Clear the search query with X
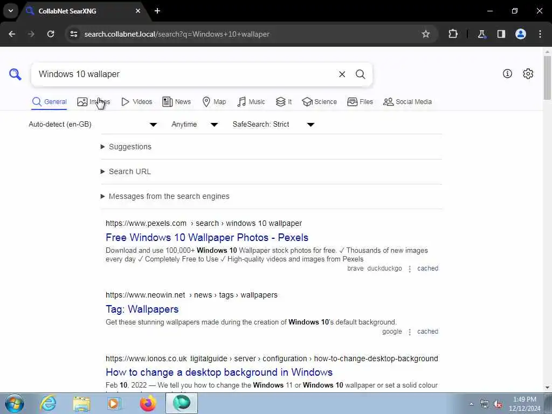The height and width of the screenshot is (414, 552). click(x=342, y=74)
